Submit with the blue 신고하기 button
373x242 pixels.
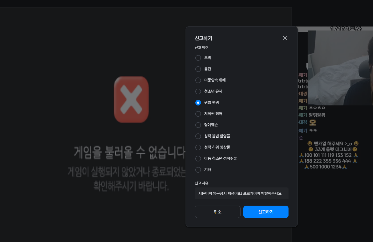[x=266, y=212]
